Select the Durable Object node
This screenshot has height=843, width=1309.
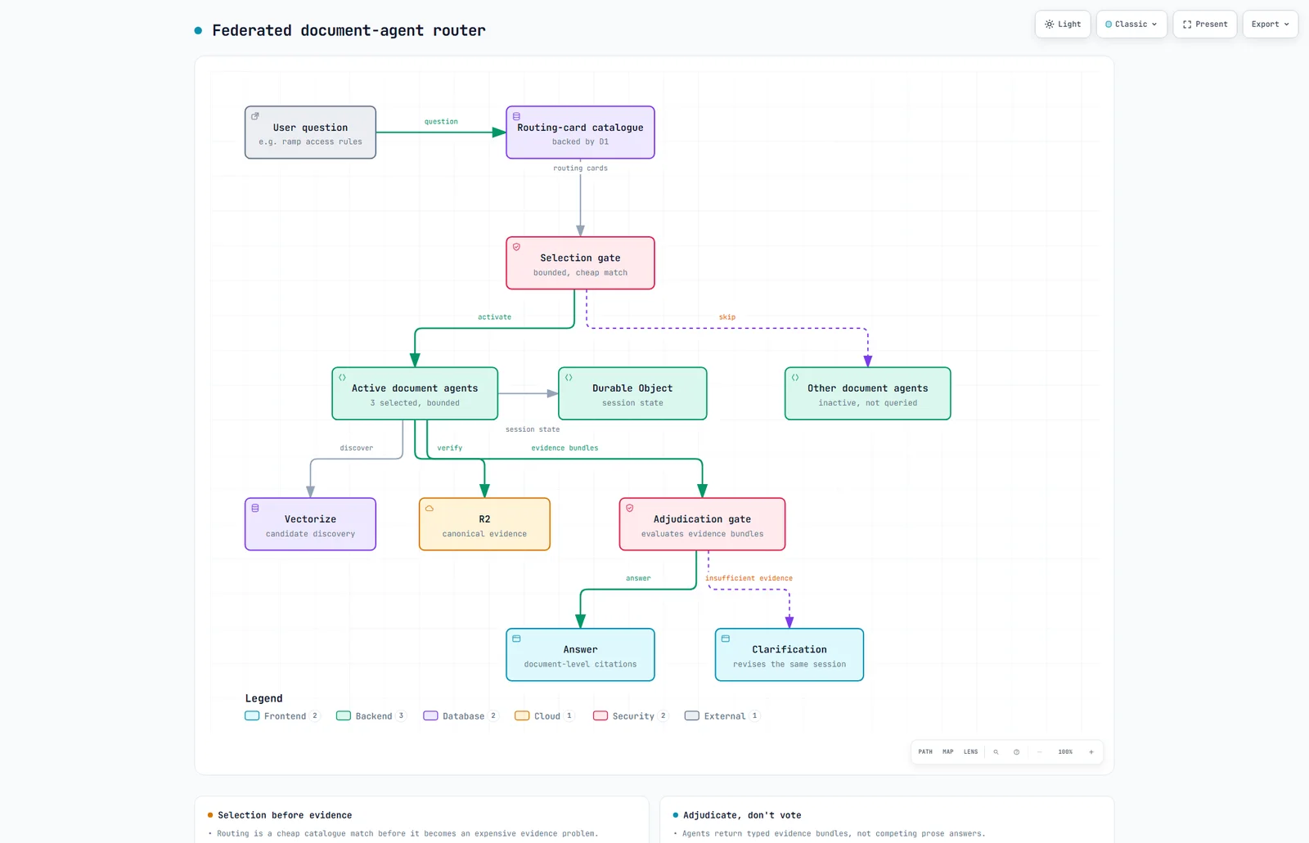[x=632, y=393]
